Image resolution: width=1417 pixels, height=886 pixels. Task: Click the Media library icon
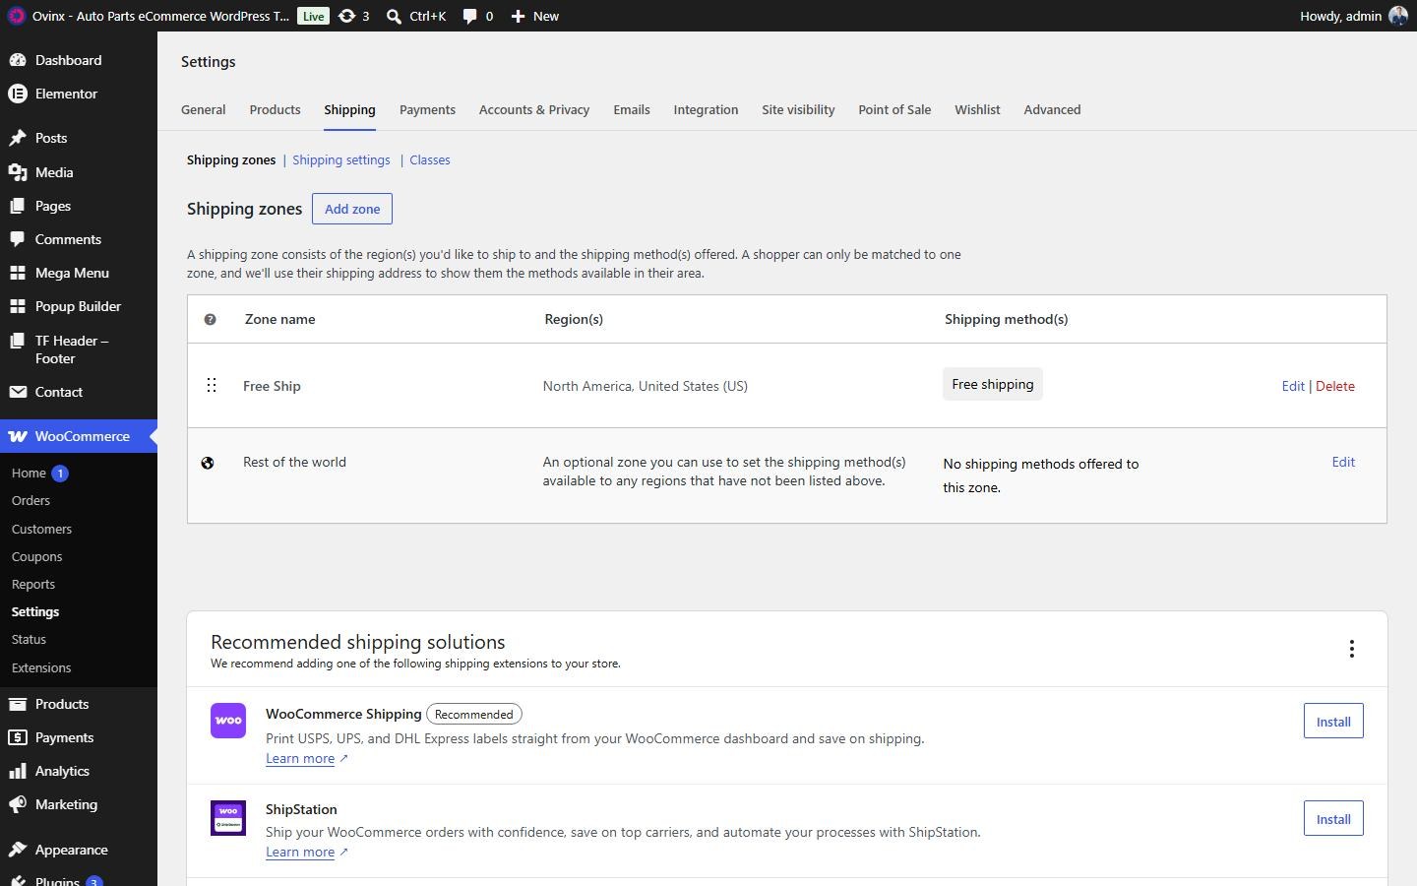point(18,172)
